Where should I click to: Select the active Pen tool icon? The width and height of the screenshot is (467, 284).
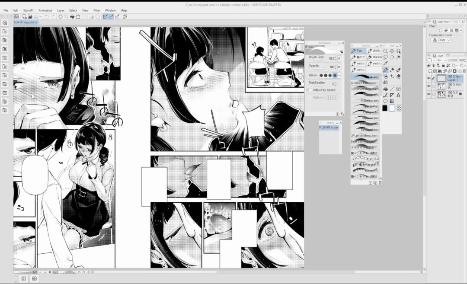[x=385, y=70]
